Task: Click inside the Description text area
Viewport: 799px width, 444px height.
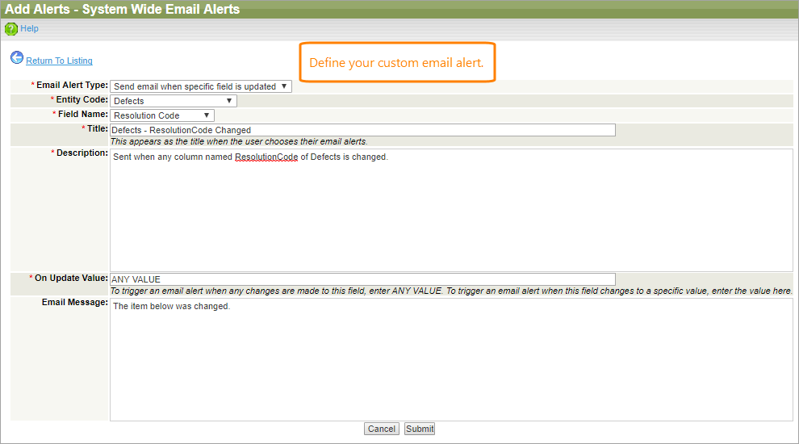Action: (x=451, y=210)
